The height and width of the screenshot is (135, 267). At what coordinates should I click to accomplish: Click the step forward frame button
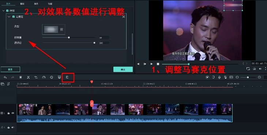(x=145, y=64)
